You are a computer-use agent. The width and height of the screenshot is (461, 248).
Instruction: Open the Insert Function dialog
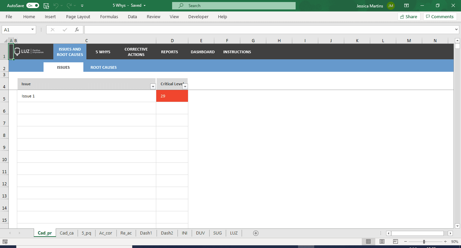click(x=77, y=29)
